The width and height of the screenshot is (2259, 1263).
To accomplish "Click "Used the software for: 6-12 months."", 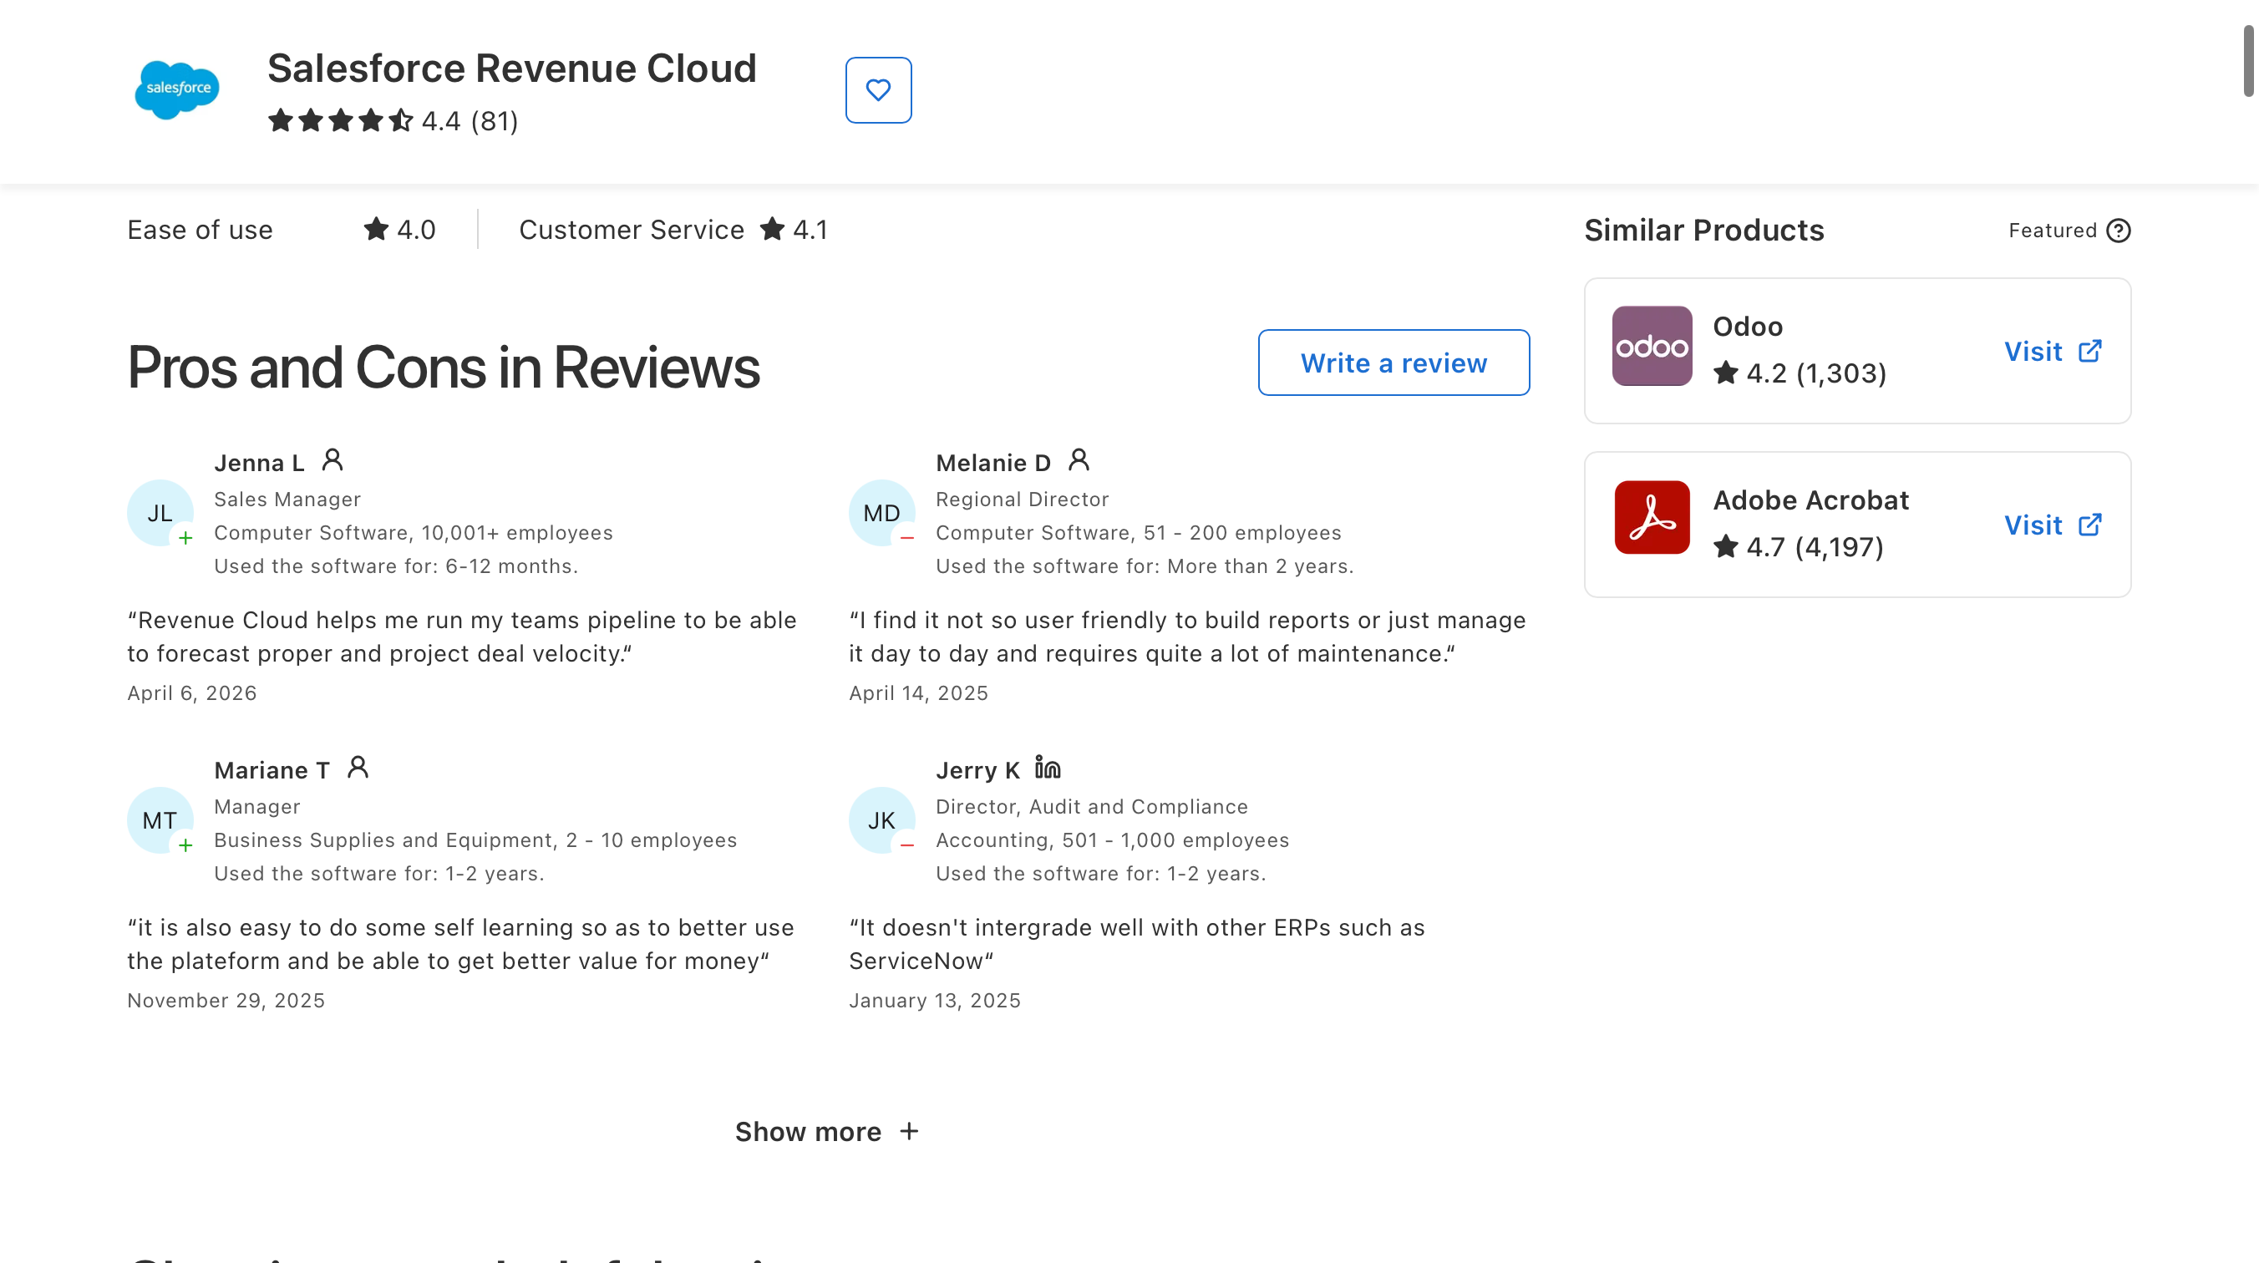I will pos(396,566).
